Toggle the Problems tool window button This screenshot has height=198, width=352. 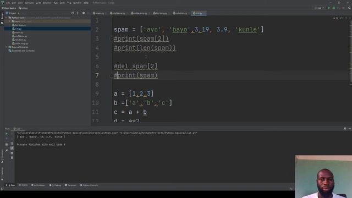pyautogui.click(x=38, y=185)
